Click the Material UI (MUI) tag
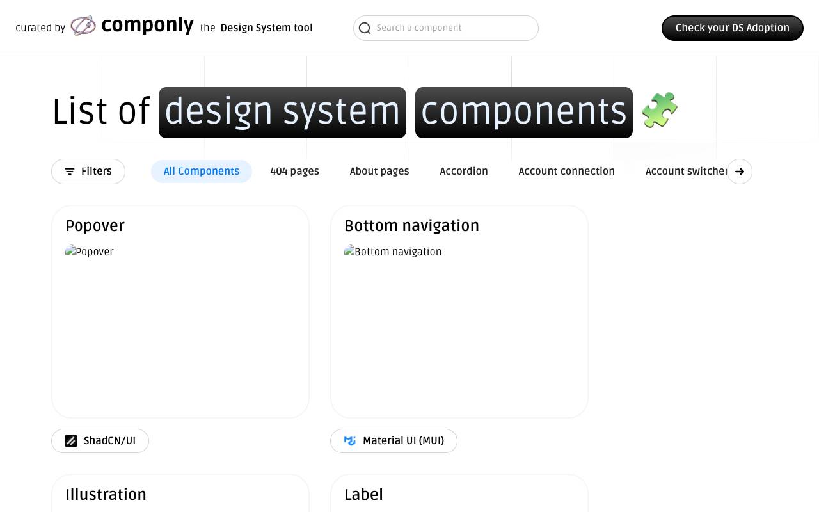The image size is (819, 512). pyautogui.click(x=394, y=441)
